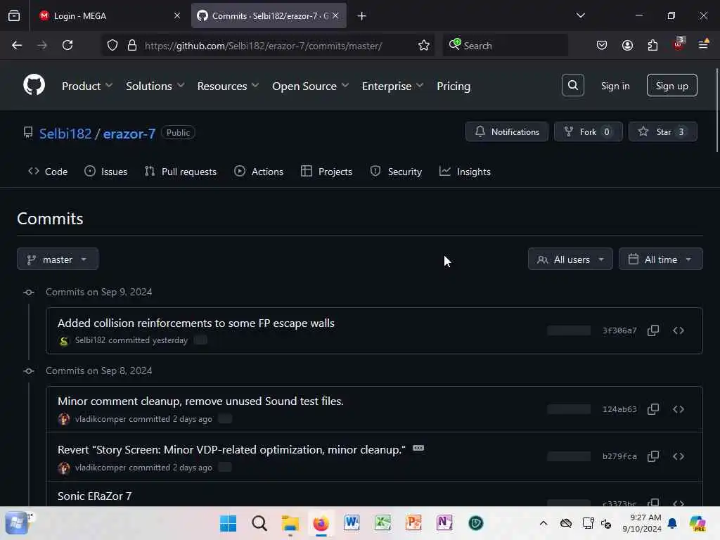The height and width of the screenshot is (540, 720).
Task: Switch to the Projects tab
Action: click(326, 172)
